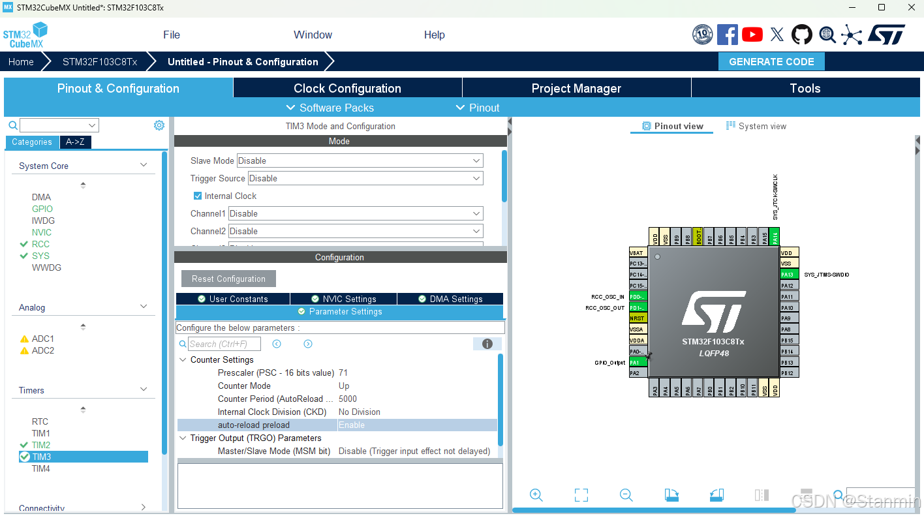924x518 pixels.
Task: Select RCC in System Core
Action: pyautogui.click(x=40, y=244)
